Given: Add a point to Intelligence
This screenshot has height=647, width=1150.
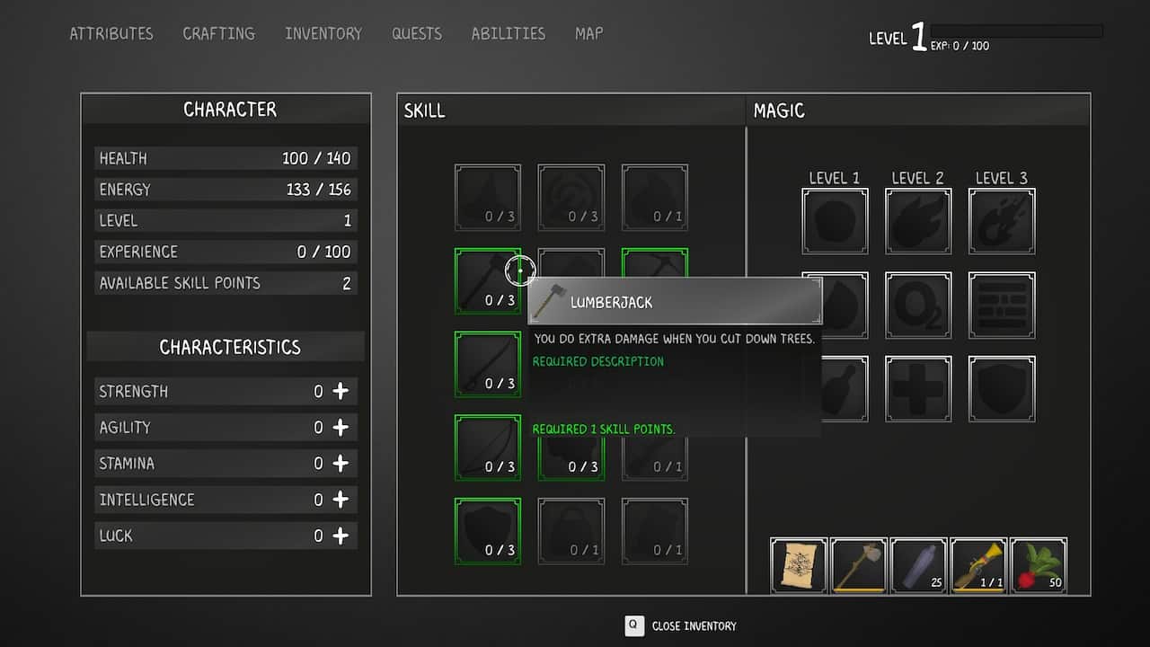Looking at the screenshot, I should coord(341,499).
